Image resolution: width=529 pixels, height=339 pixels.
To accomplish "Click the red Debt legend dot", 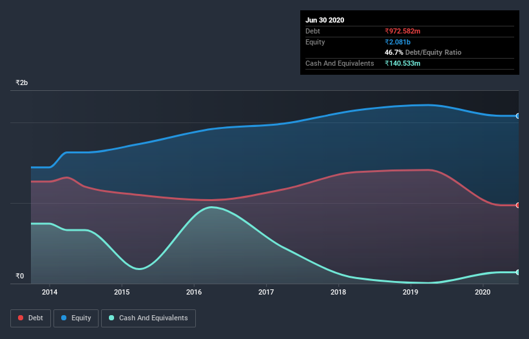I will pyautogui.click(x=21, y=318).
